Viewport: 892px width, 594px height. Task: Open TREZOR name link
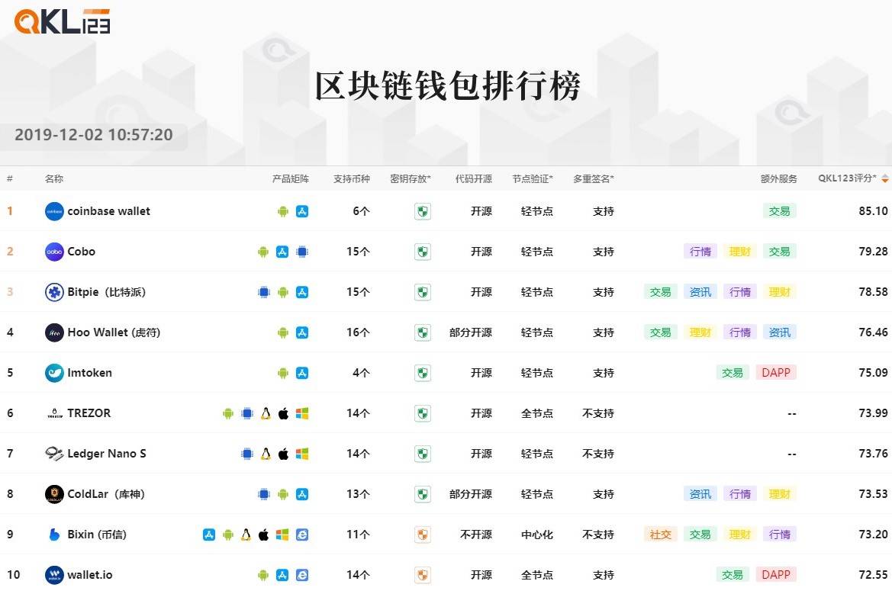click(x=89, y=413)
